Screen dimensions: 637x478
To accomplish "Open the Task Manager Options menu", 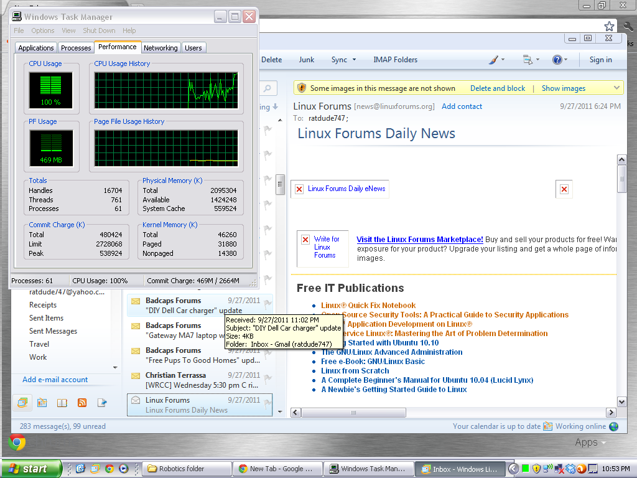I will tap(43, 30).
